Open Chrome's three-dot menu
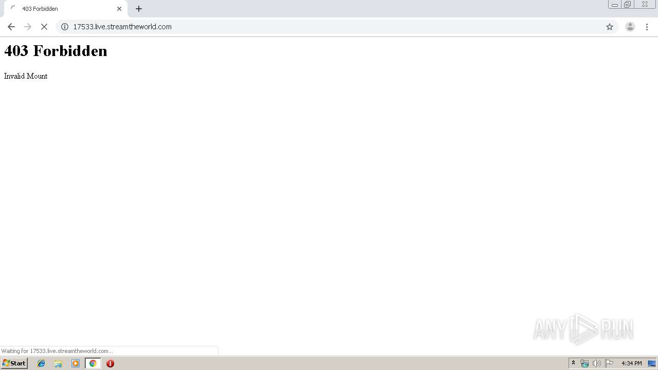The height and width of the screenshot is (370, 658). (647, 27)
